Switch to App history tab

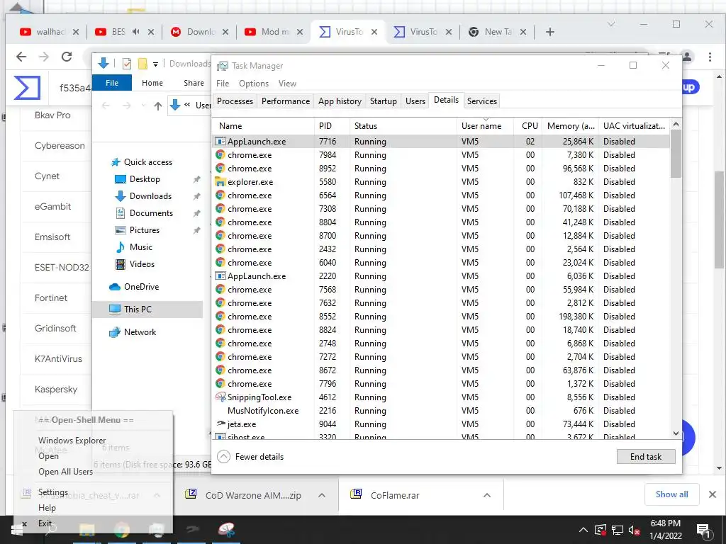point(340,101)
